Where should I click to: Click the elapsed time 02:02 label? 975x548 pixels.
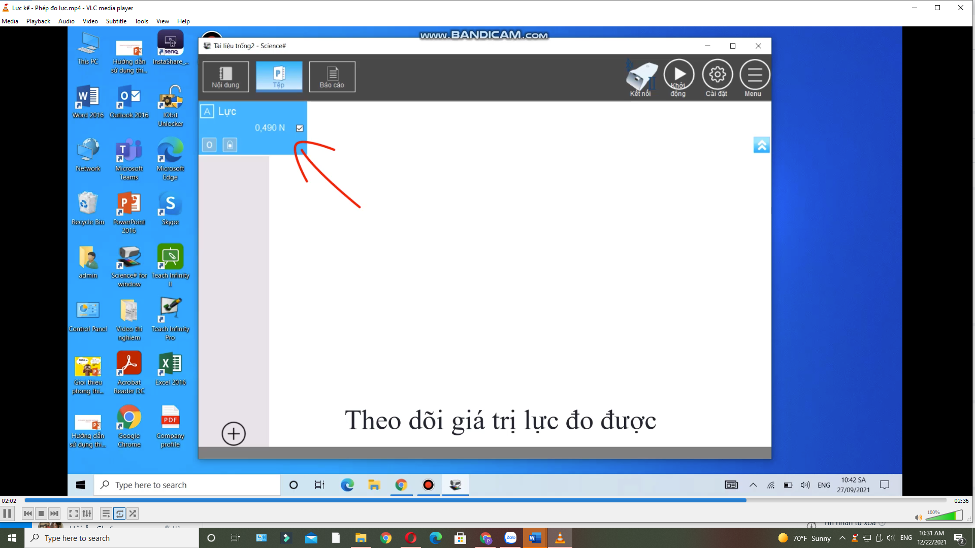9,501
